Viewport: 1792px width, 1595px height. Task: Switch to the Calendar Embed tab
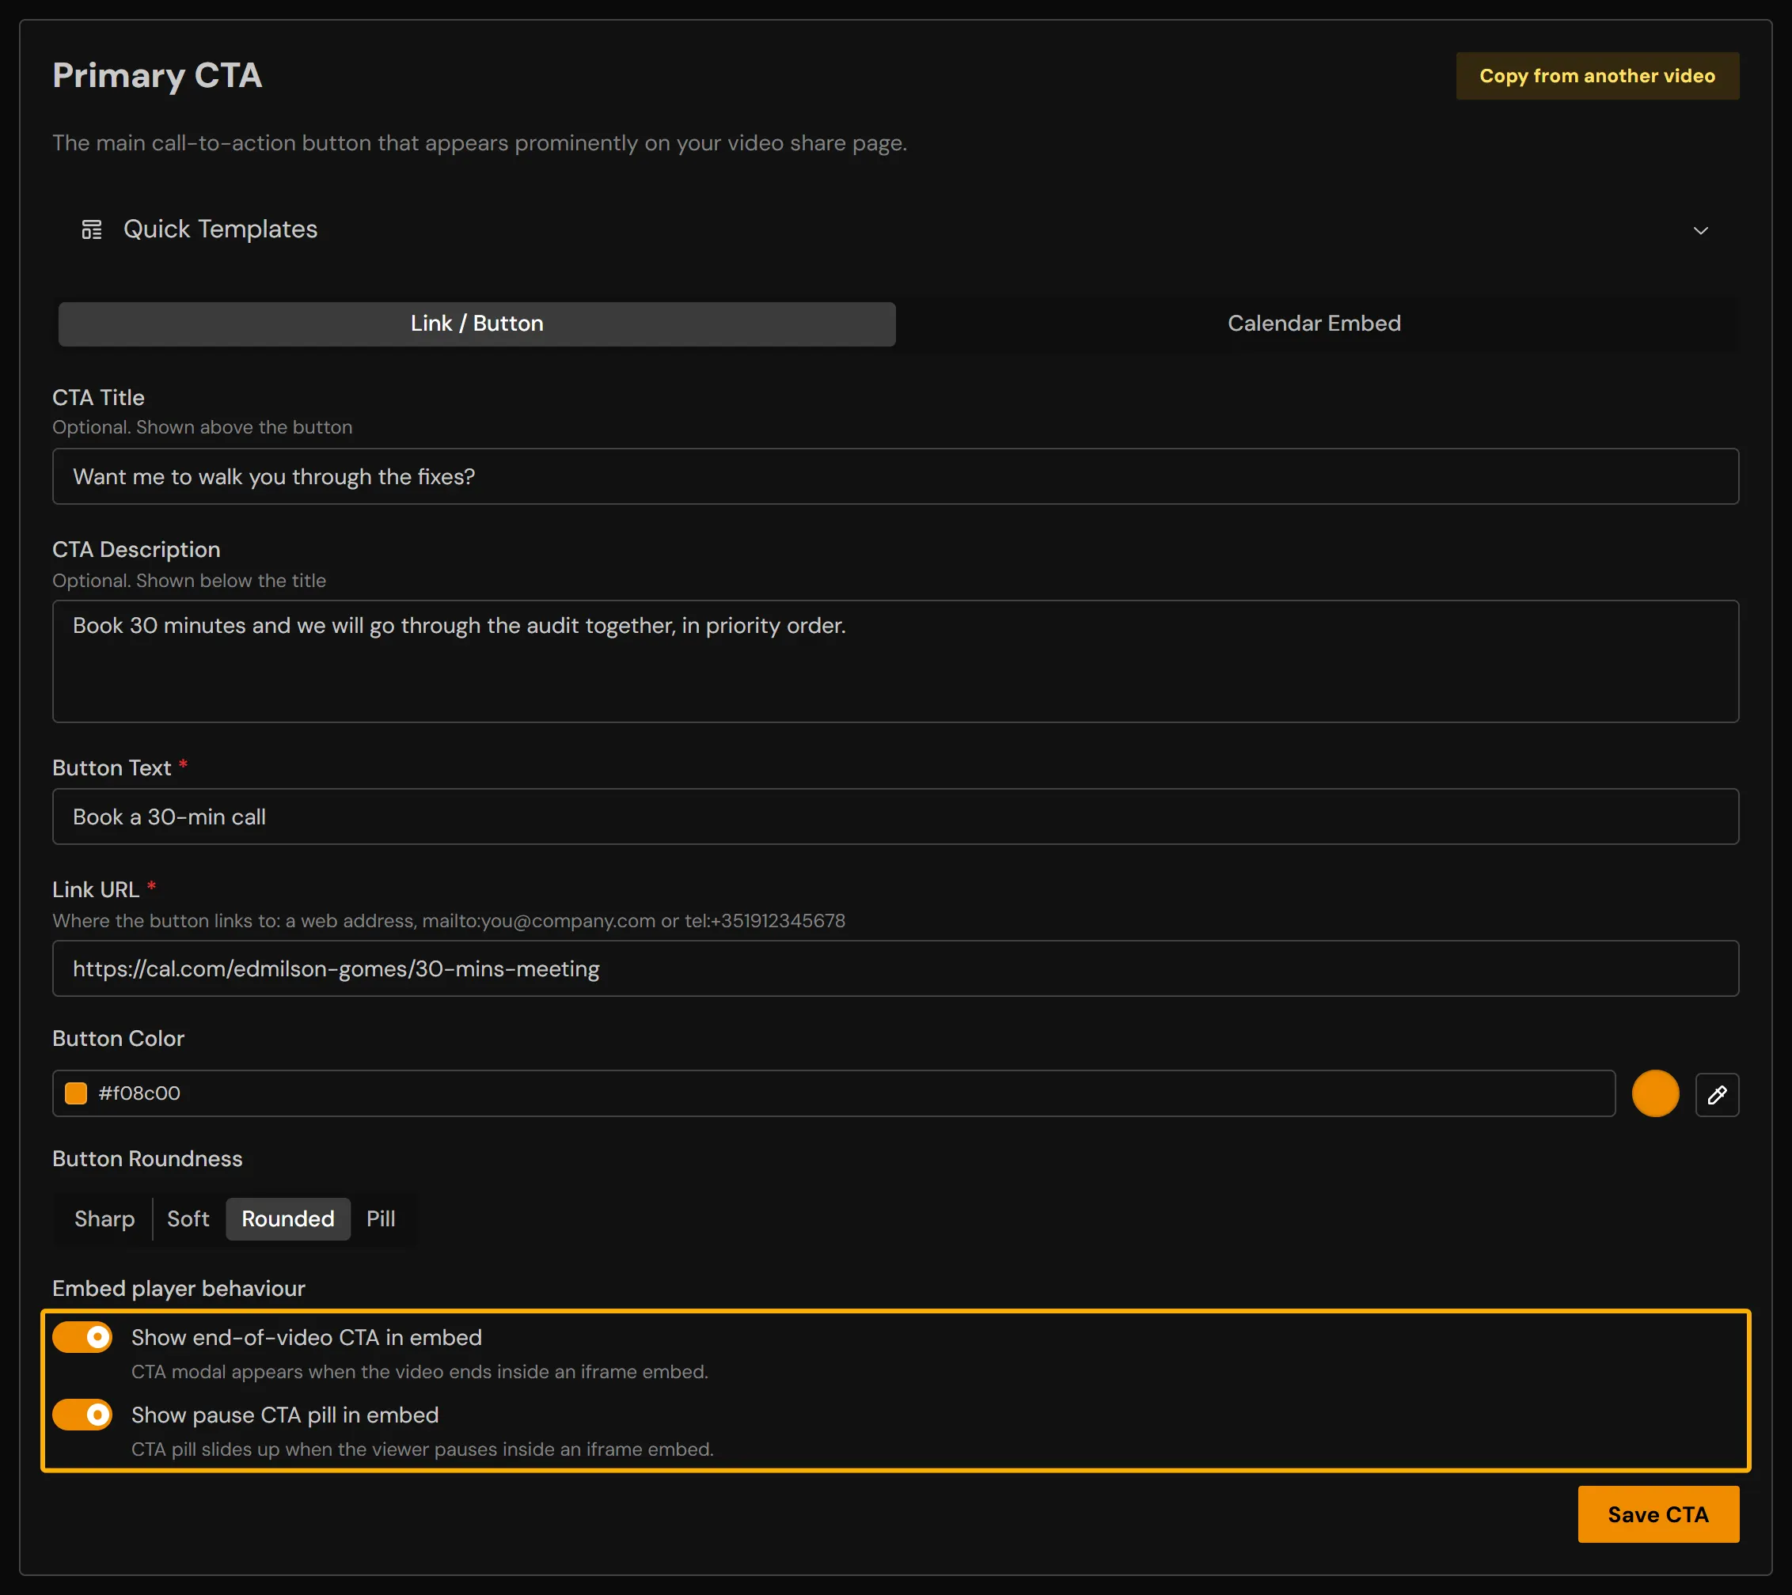[x=1314, y=324]
